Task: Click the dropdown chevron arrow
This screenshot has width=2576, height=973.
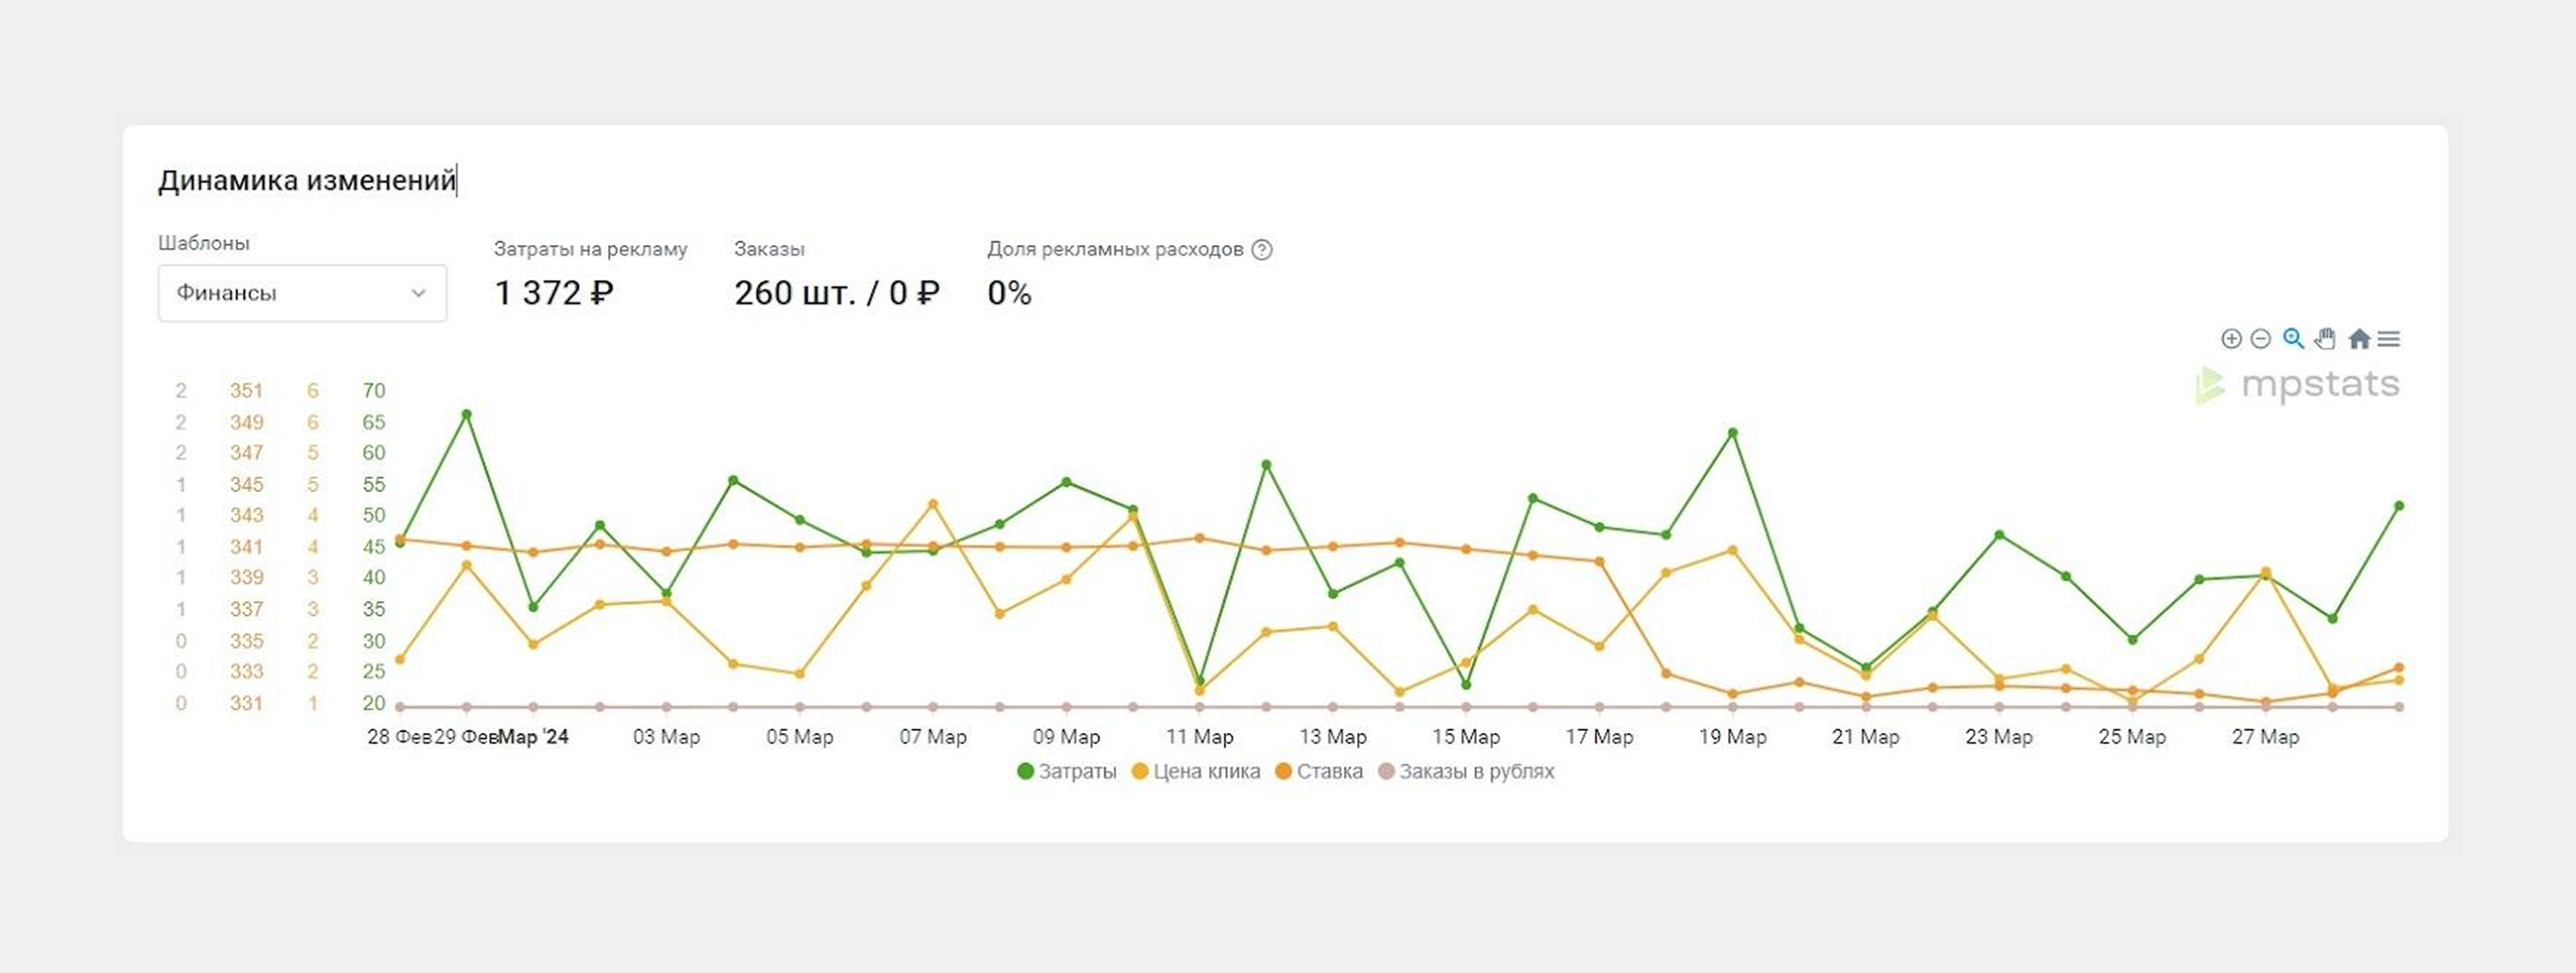Action: 419,292
